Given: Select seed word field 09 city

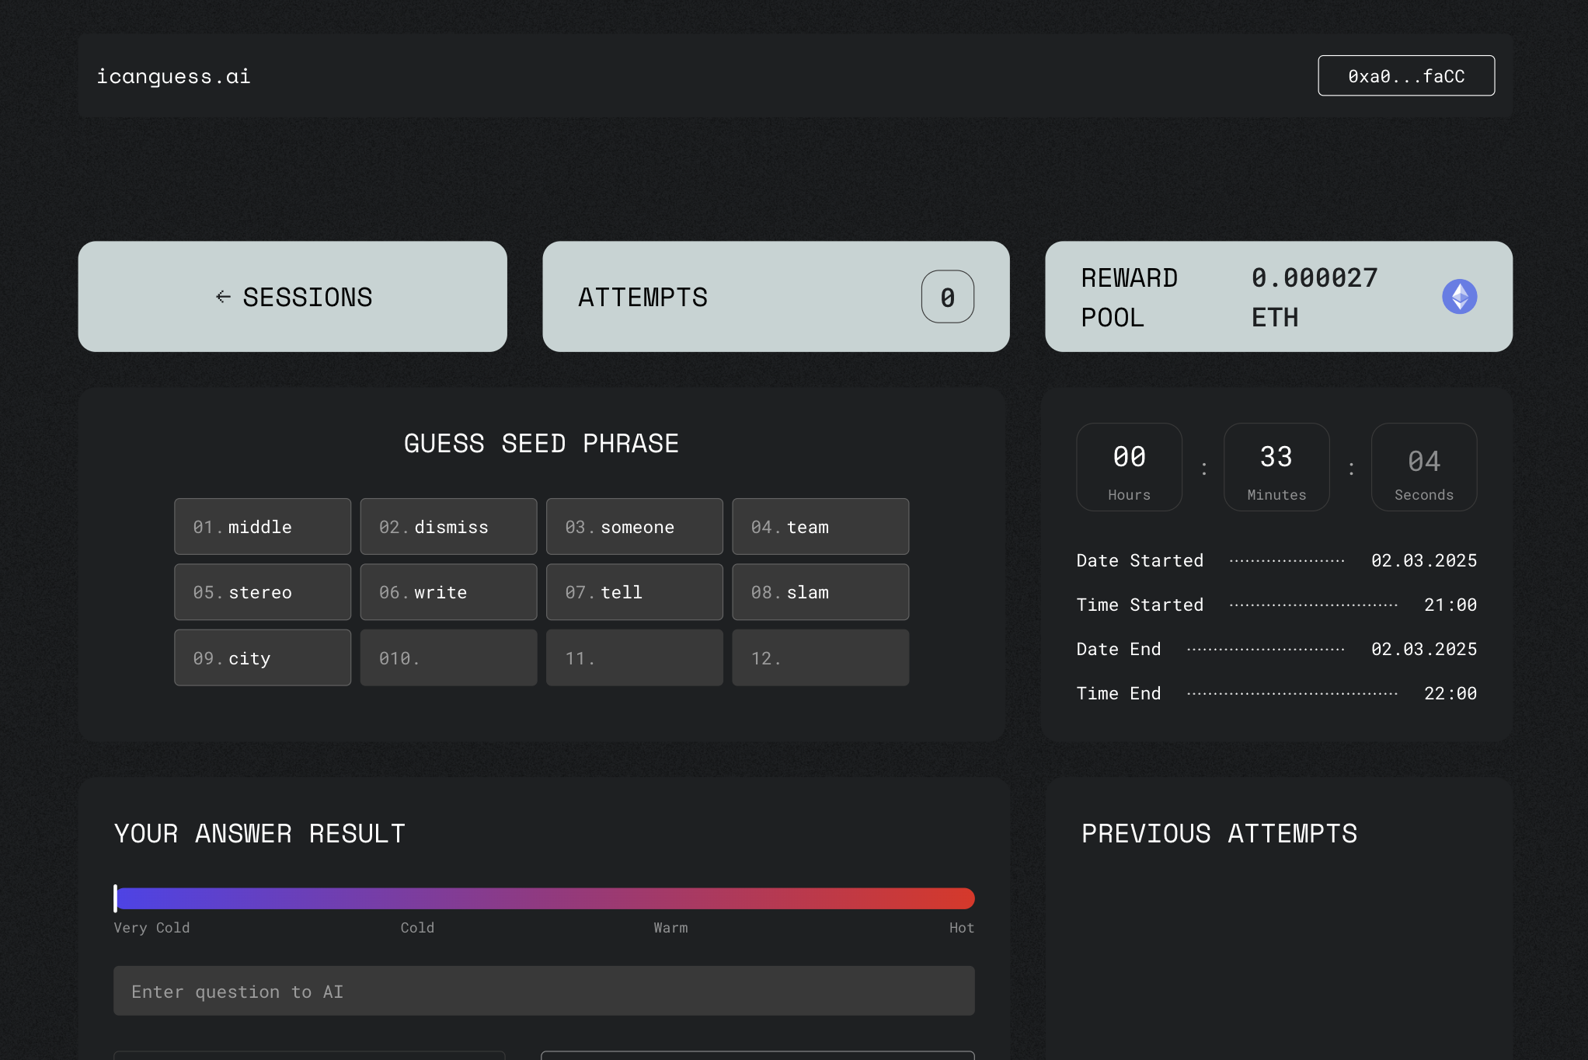Looking at the screenshot, I should 263,658.
